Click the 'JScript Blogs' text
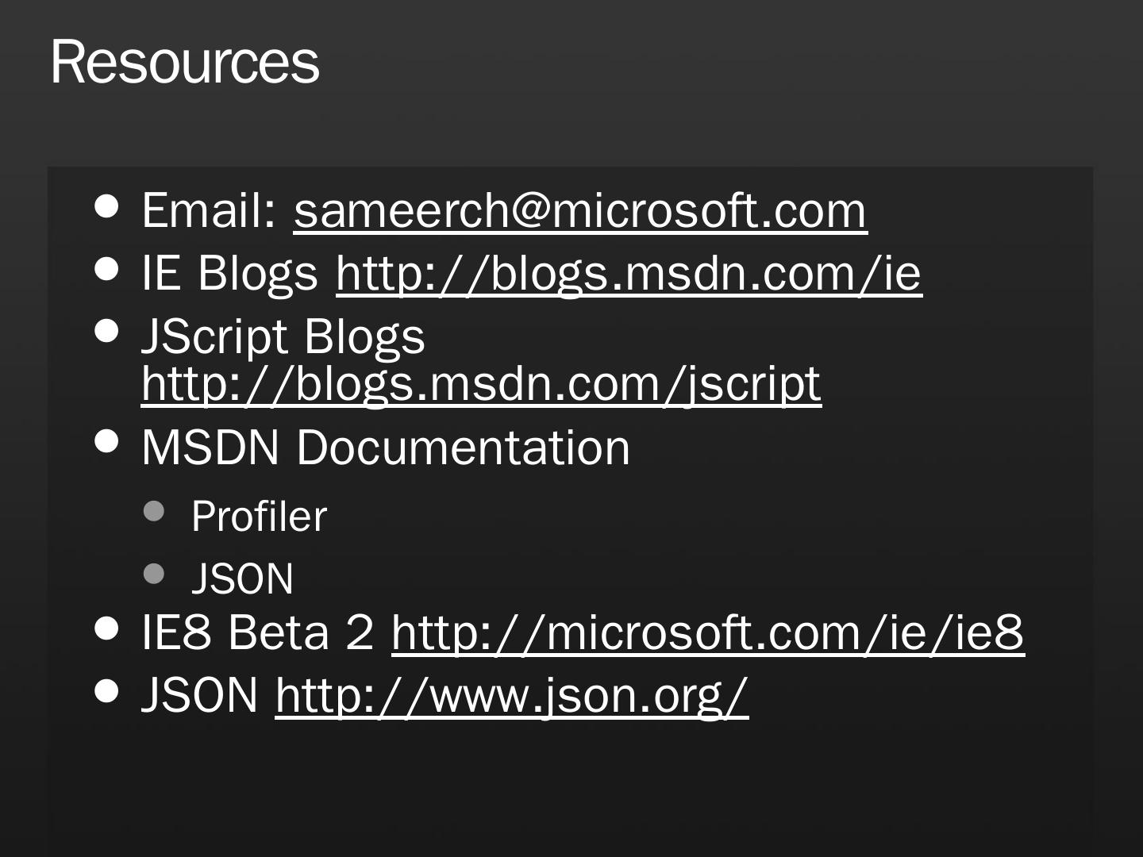 (283, 336)
